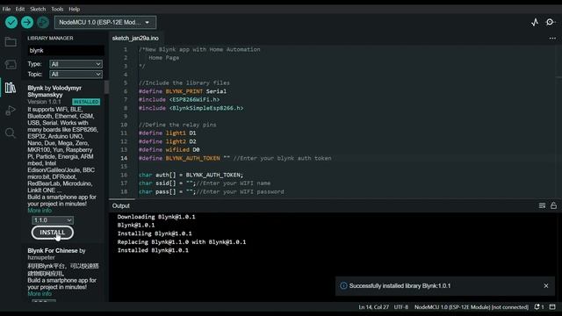Click the Upload arrow button
562x316 pixels.
27,22
